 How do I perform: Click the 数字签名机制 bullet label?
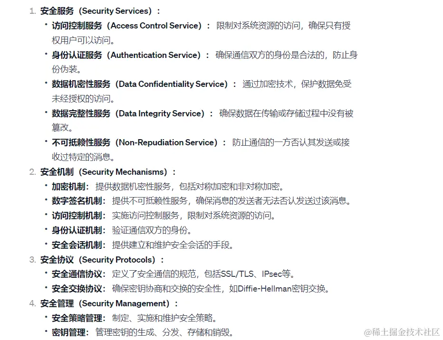(x=77, y=201)
